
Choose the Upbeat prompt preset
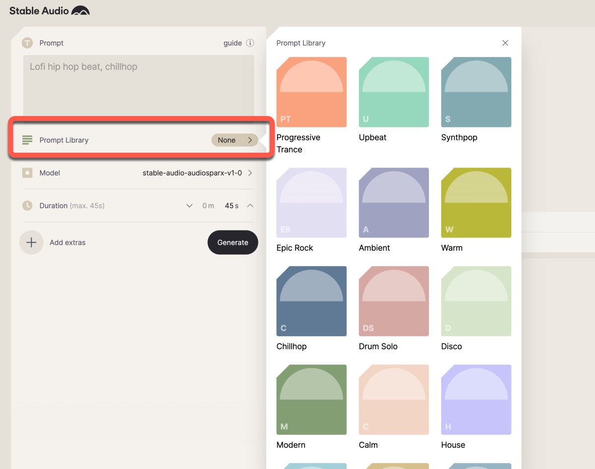point(394,92)
